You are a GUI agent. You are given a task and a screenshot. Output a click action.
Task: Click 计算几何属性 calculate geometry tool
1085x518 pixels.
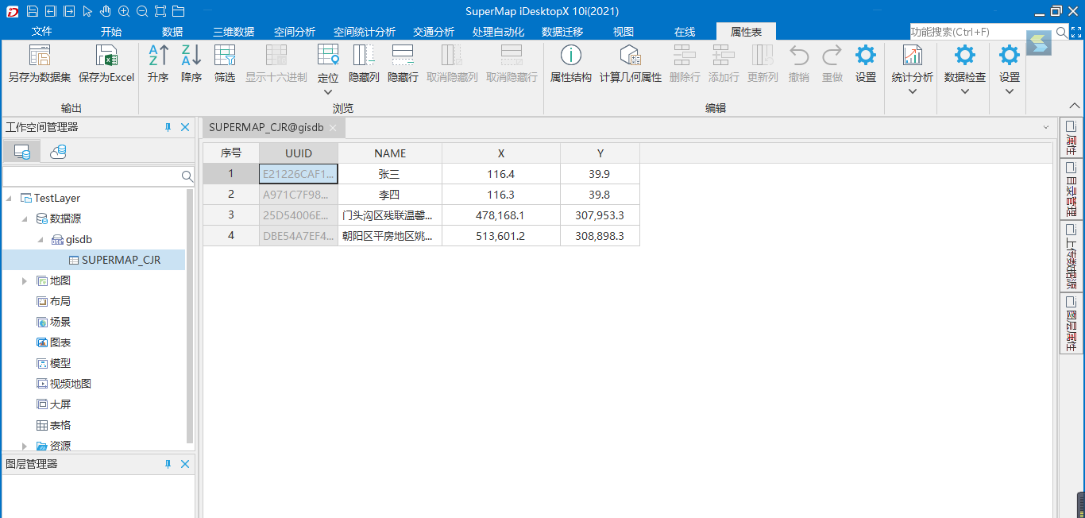[x=631, y=64]
